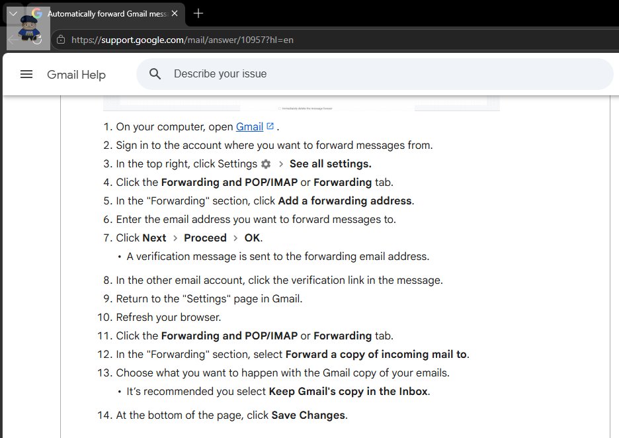
Task: Click the support.google.com address bar URL
Action: pyautogui.click(x=183, y=40)
